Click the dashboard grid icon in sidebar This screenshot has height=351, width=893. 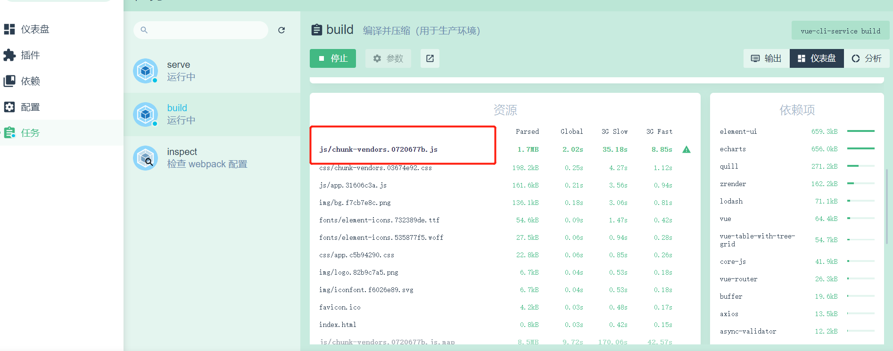point(9,29)
